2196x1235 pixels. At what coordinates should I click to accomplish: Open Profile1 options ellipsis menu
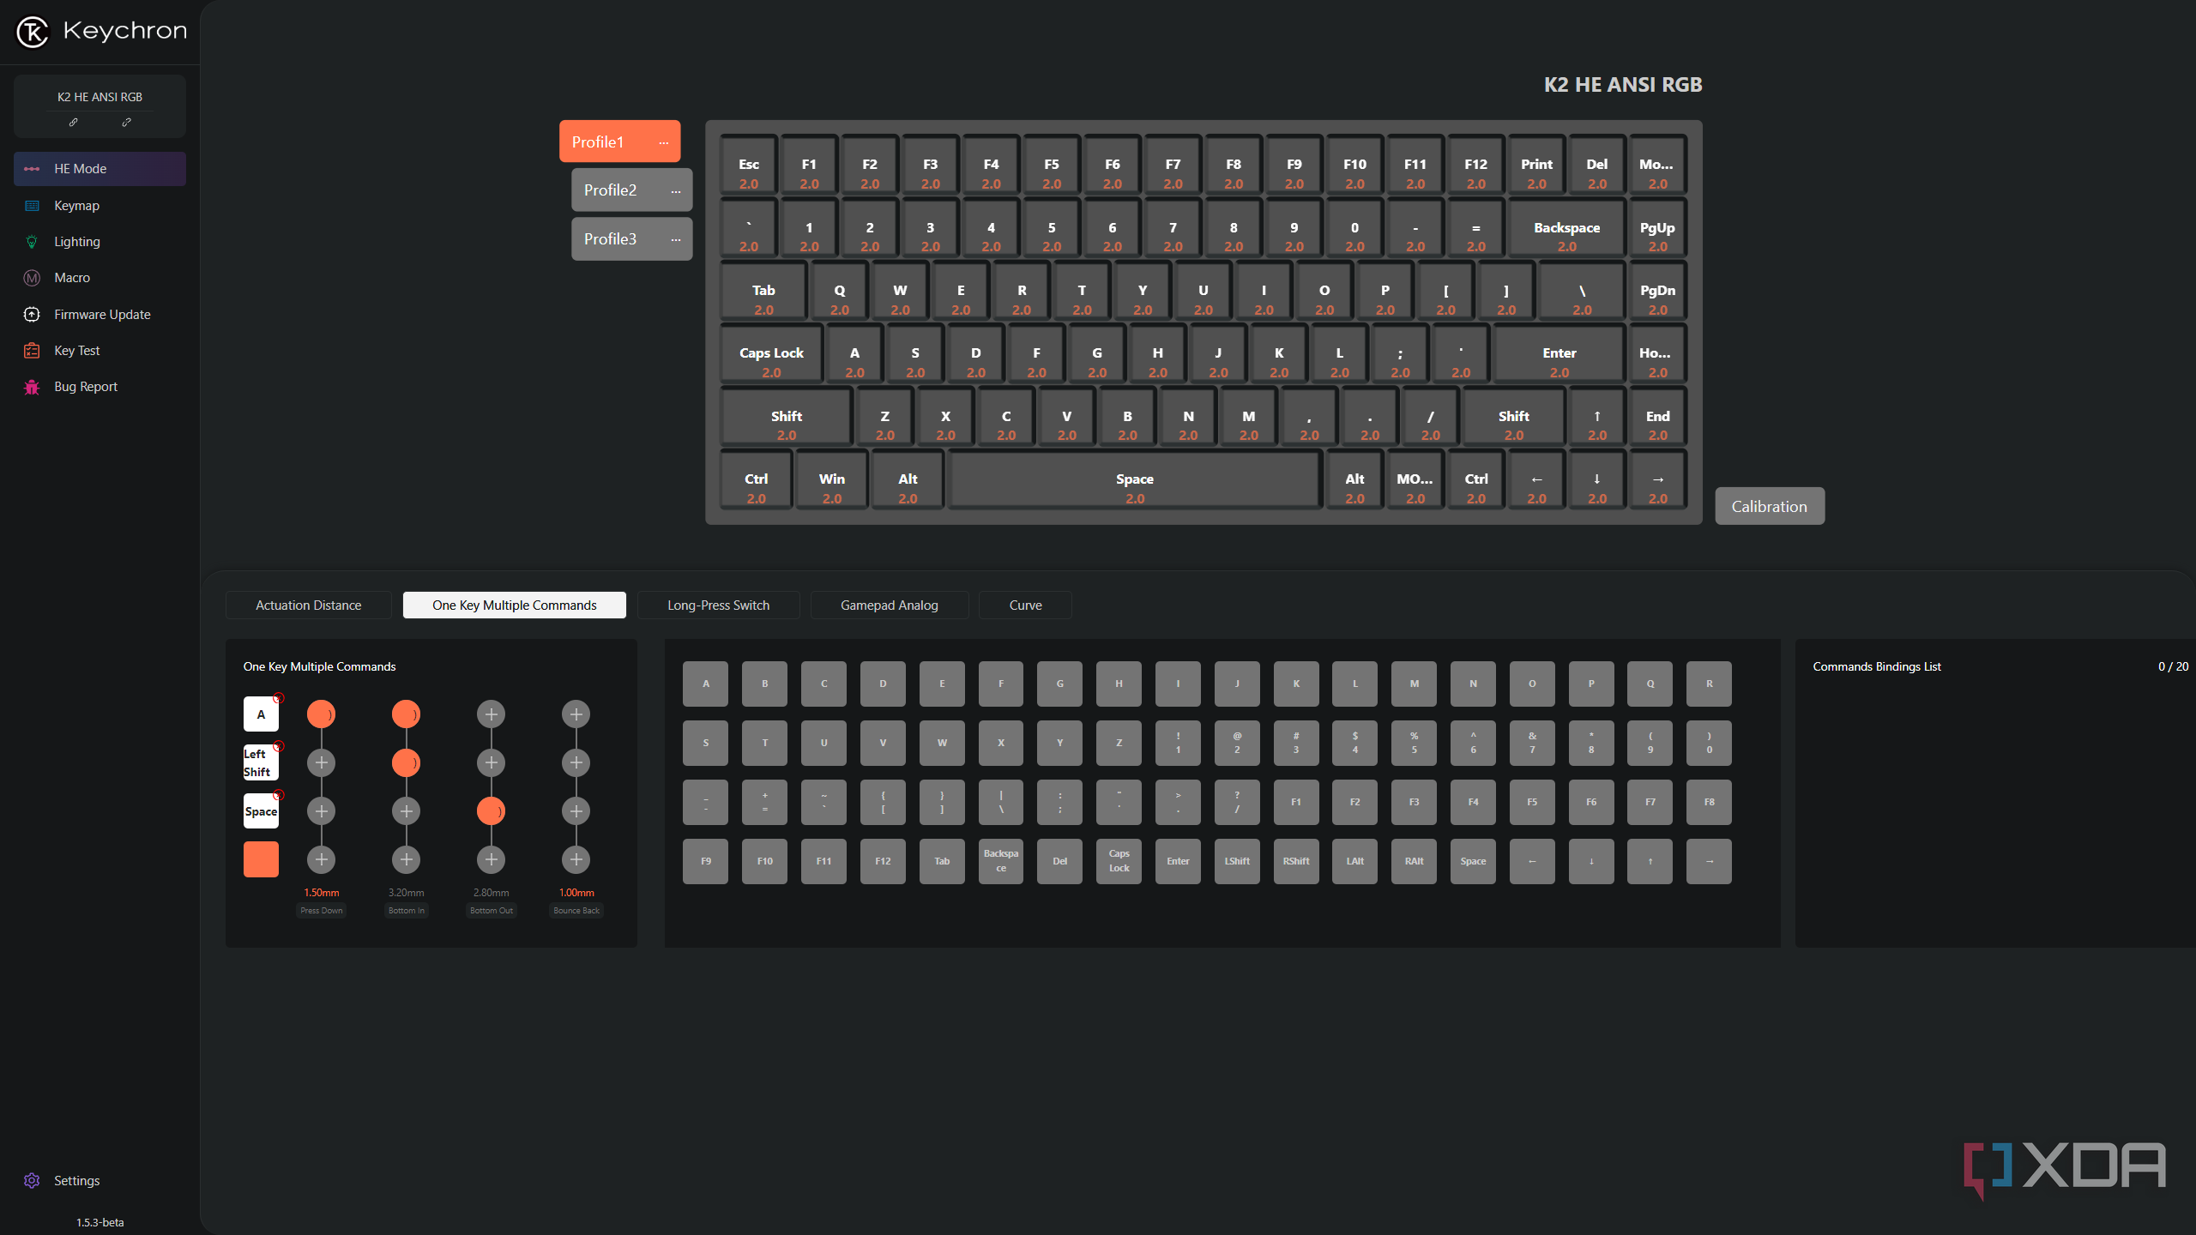(x=663, y=142)
